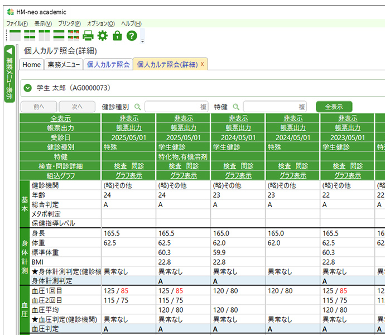Click the 次へ button

pos(77,107)
